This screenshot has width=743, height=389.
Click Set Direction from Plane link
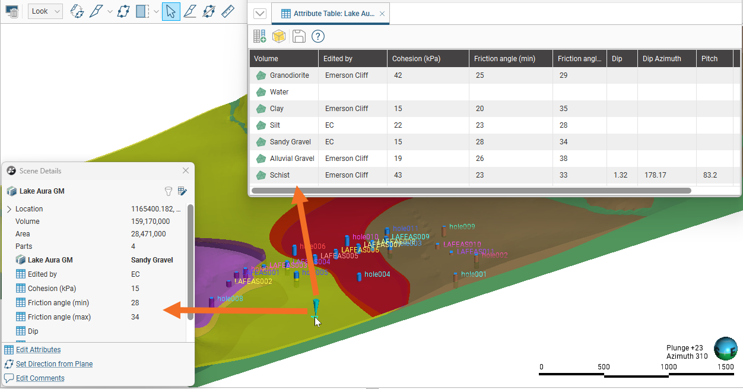(x=54, y=364)
